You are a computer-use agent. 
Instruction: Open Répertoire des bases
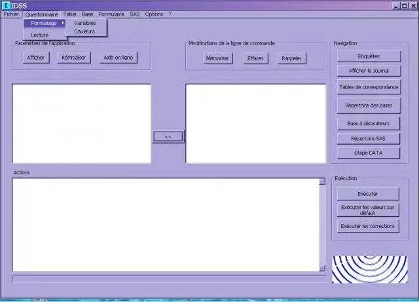369,105
